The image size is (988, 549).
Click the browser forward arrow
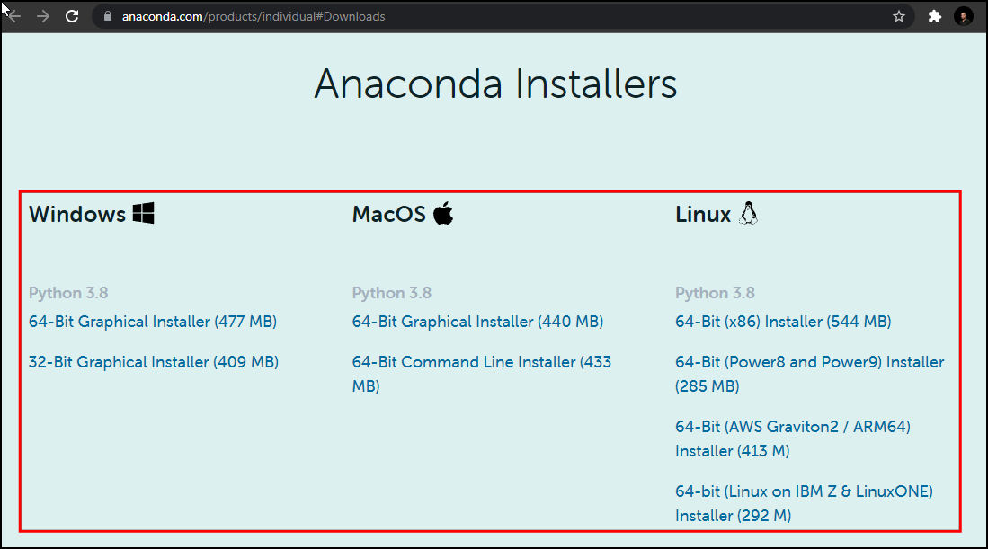coord(43,16)
